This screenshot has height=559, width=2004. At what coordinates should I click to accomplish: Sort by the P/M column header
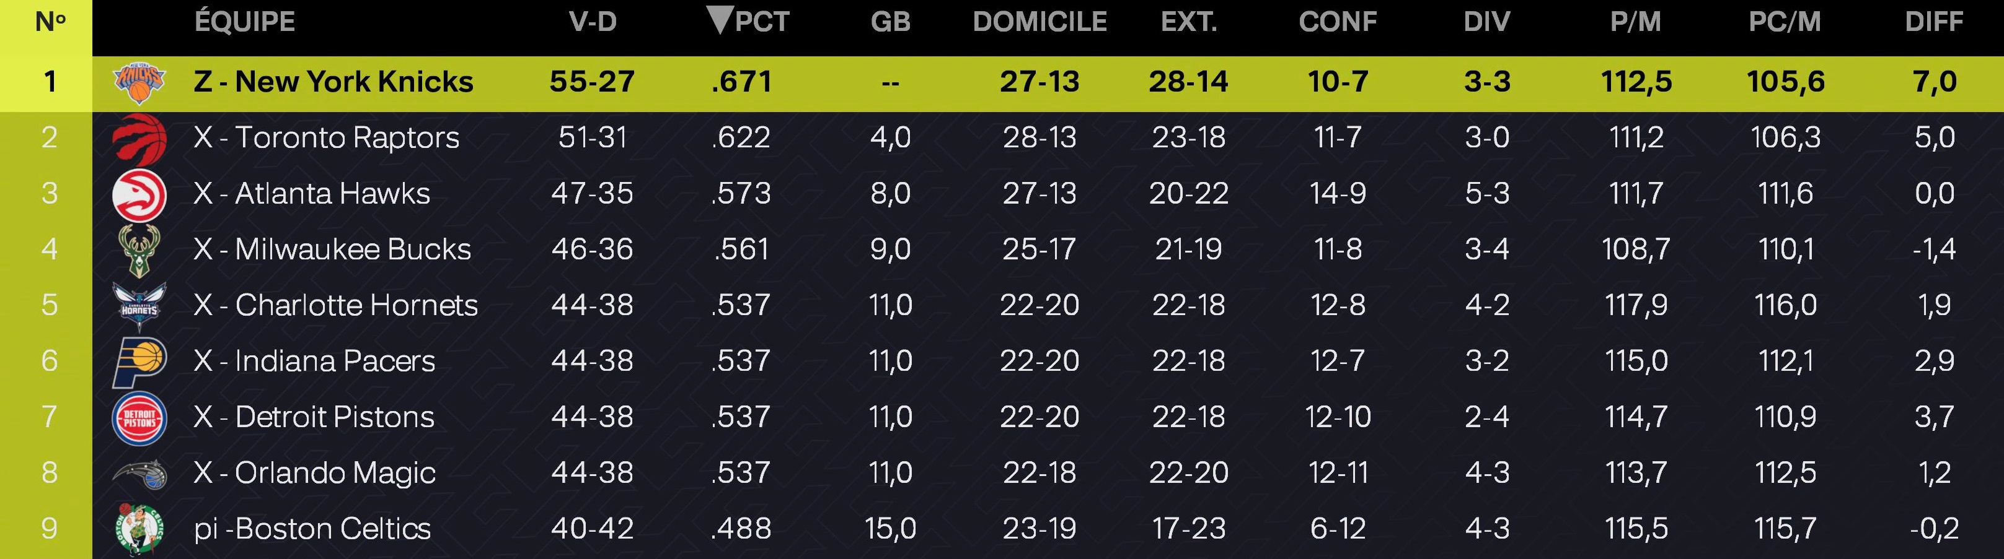(x=1635, y=22)
